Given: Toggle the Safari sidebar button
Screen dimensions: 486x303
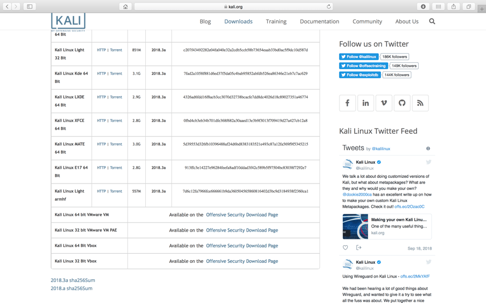Looking at the screenshot, I should pyautogui.click(x=30, y=7).
